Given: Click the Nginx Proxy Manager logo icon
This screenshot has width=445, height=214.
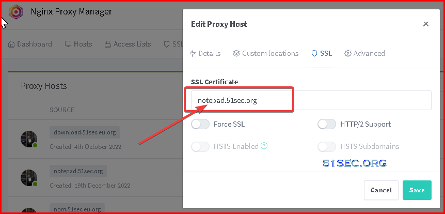Looking at the screenshot, I should point(16,12).
